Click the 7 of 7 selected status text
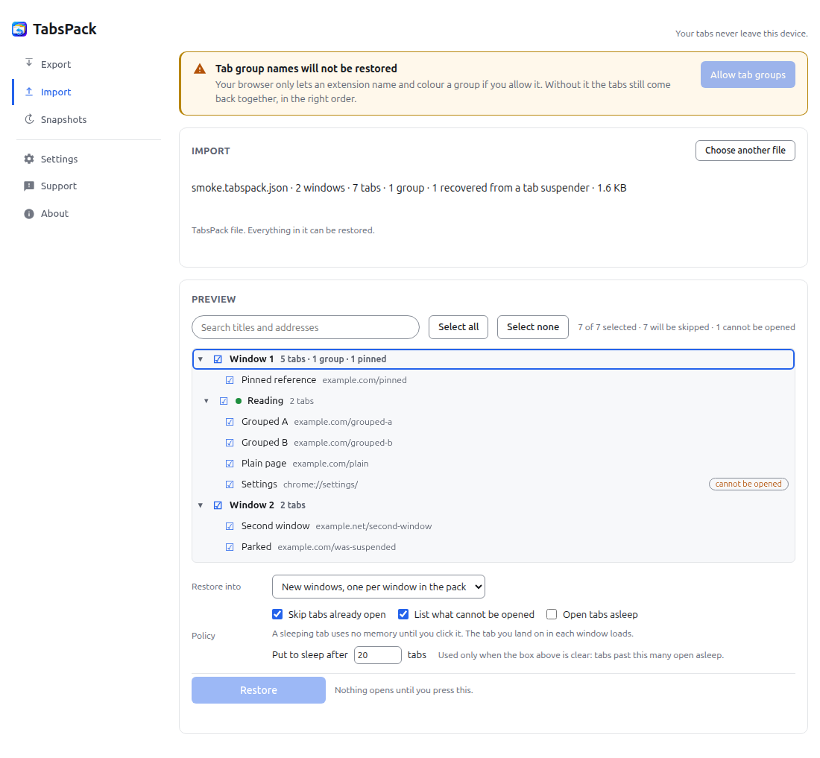The width and height of the screenshot is (820, 758). (x=607, y=327)
